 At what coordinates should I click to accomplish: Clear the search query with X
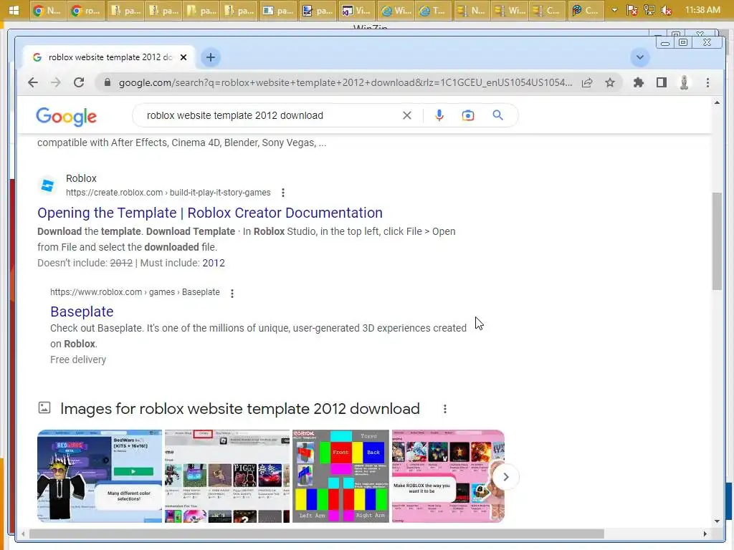[407, 115]
